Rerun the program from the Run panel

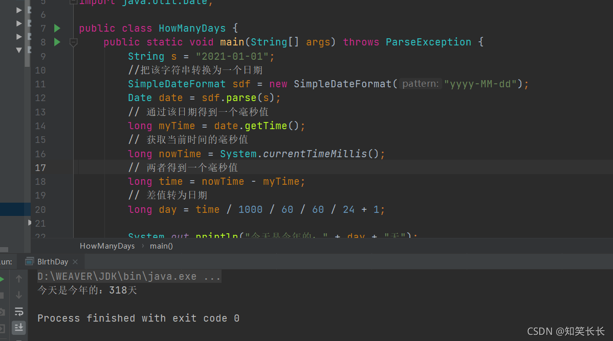pos(2,279)
